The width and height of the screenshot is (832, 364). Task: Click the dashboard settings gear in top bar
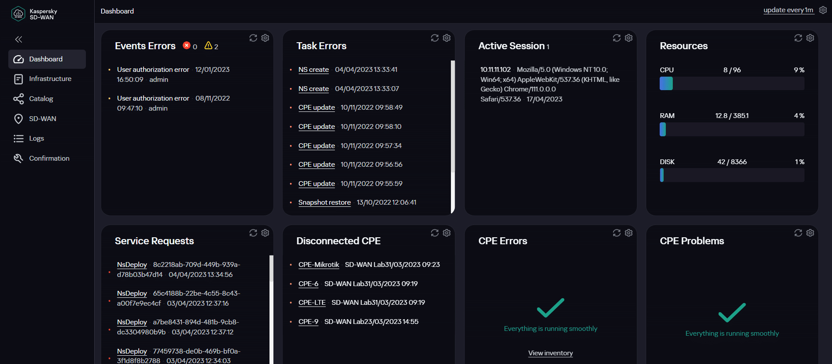click(x=823, y=10)
